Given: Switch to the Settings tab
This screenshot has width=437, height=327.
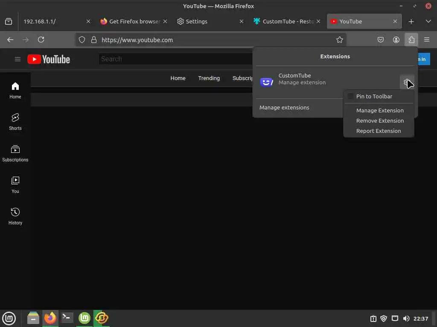Looking at the screenshot, I should coord(210,21).
